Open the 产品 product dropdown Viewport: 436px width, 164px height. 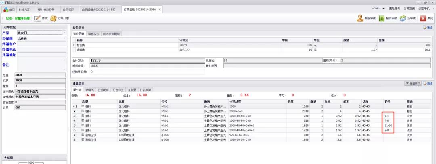(x=64, y=33)
